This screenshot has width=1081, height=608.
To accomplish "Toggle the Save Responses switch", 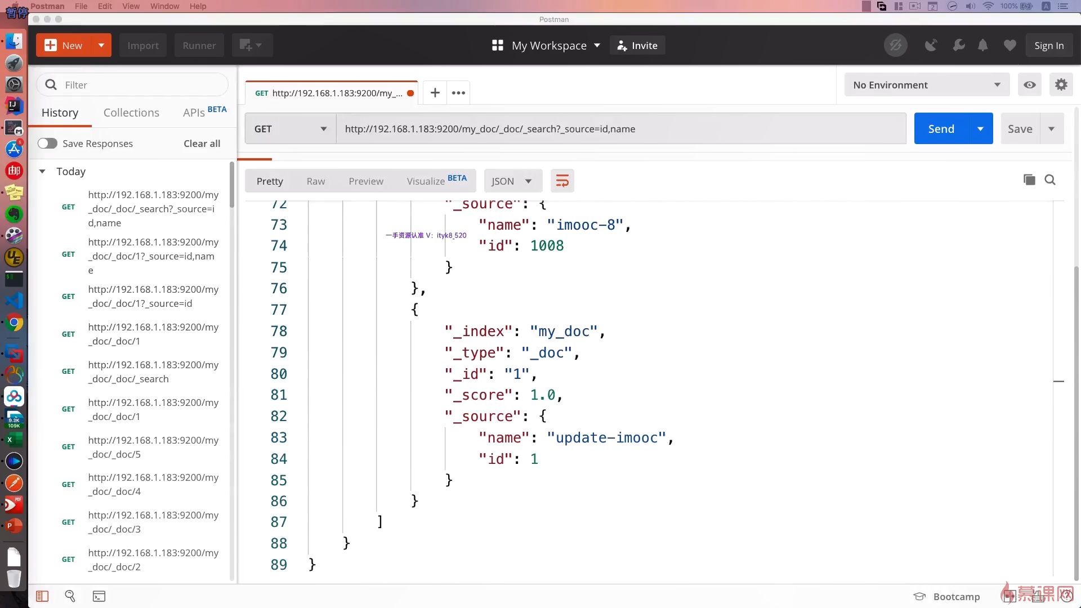I will point(48,144).
